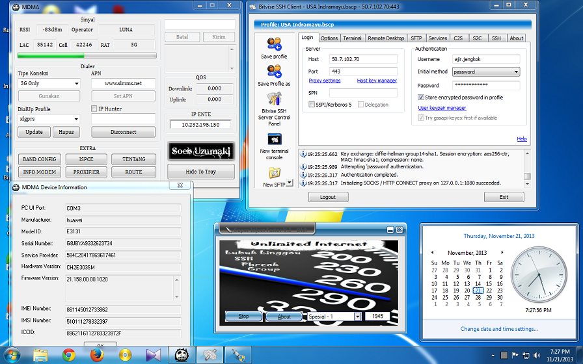583x364 pixels.
Task: Open Firefox from the taskbar
Action: tap(97, 355)
